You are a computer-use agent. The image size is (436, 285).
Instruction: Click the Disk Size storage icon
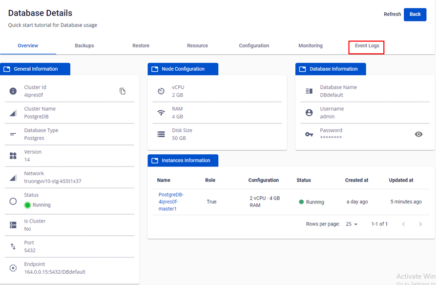coord(161,134)
